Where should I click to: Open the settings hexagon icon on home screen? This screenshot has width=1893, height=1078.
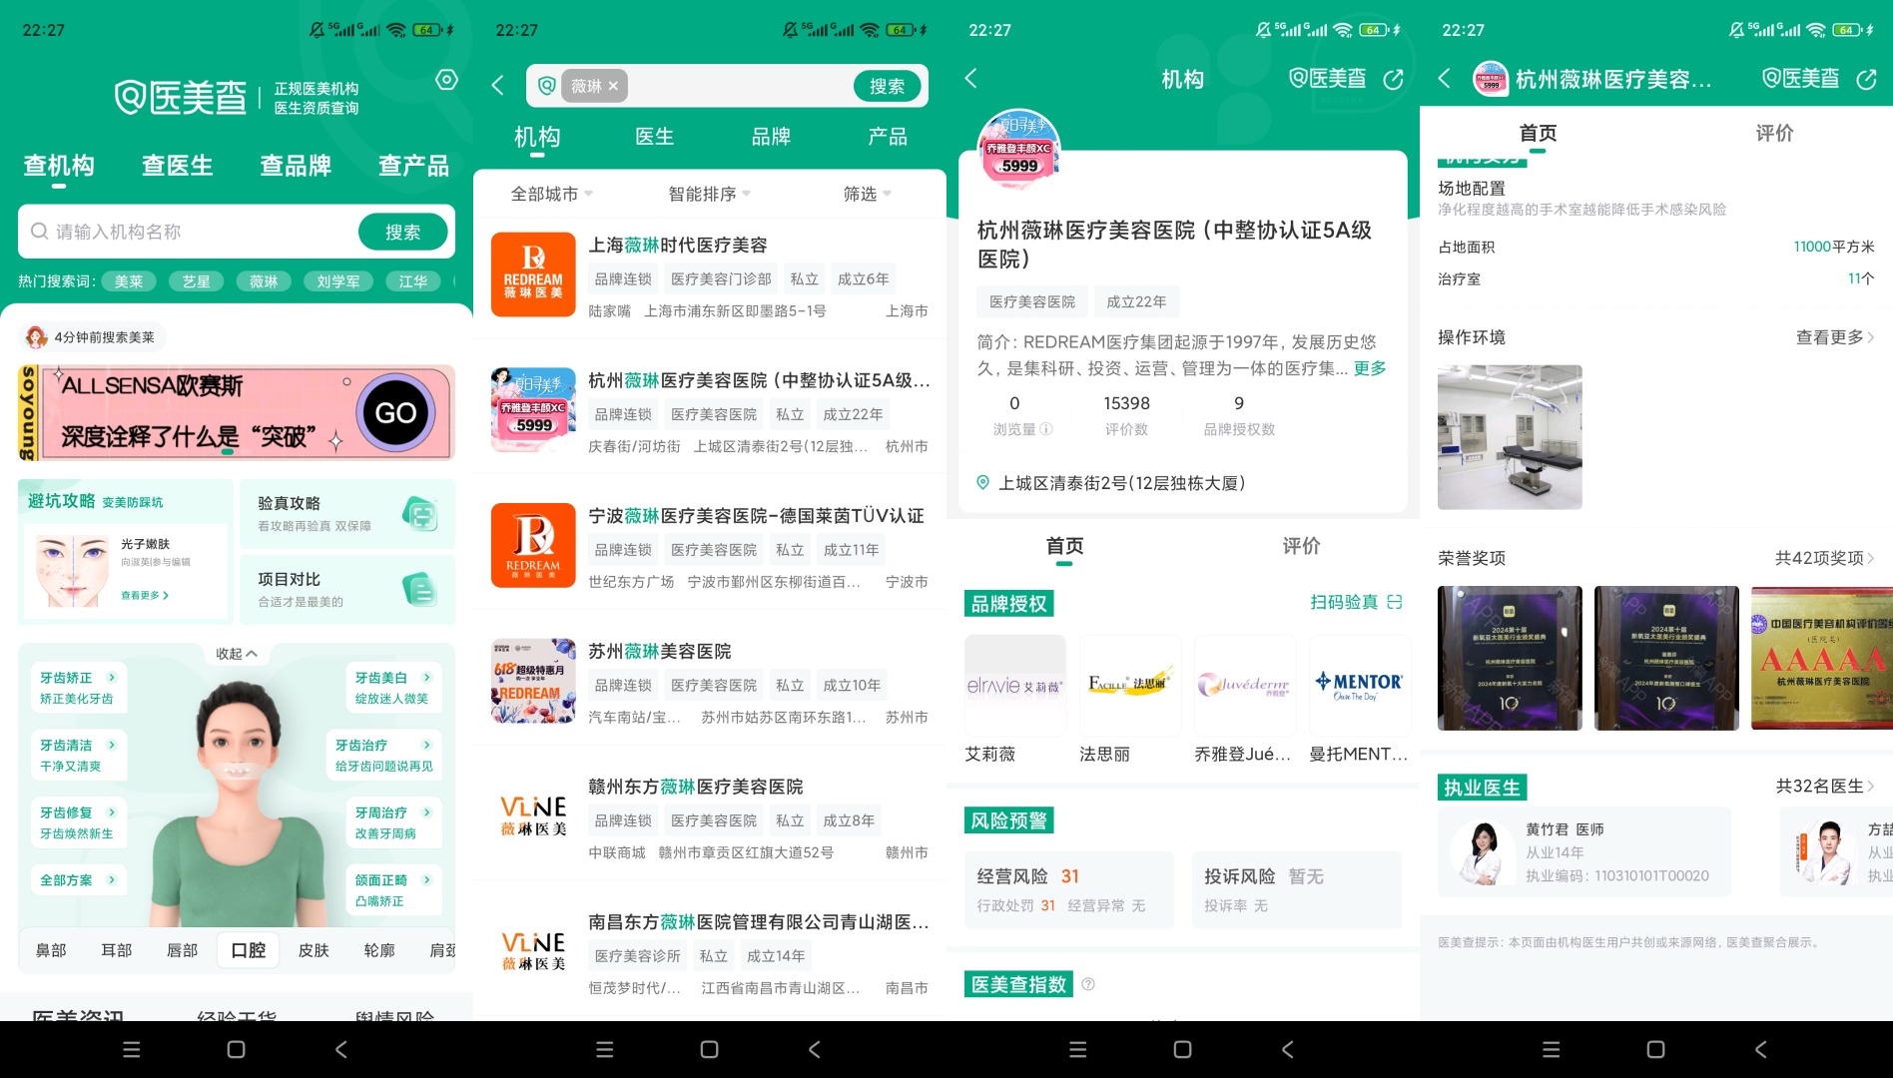click(x=446, y=80)
